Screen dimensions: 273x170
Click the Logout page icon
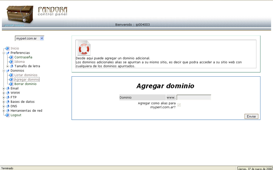(x=7, y=115)
